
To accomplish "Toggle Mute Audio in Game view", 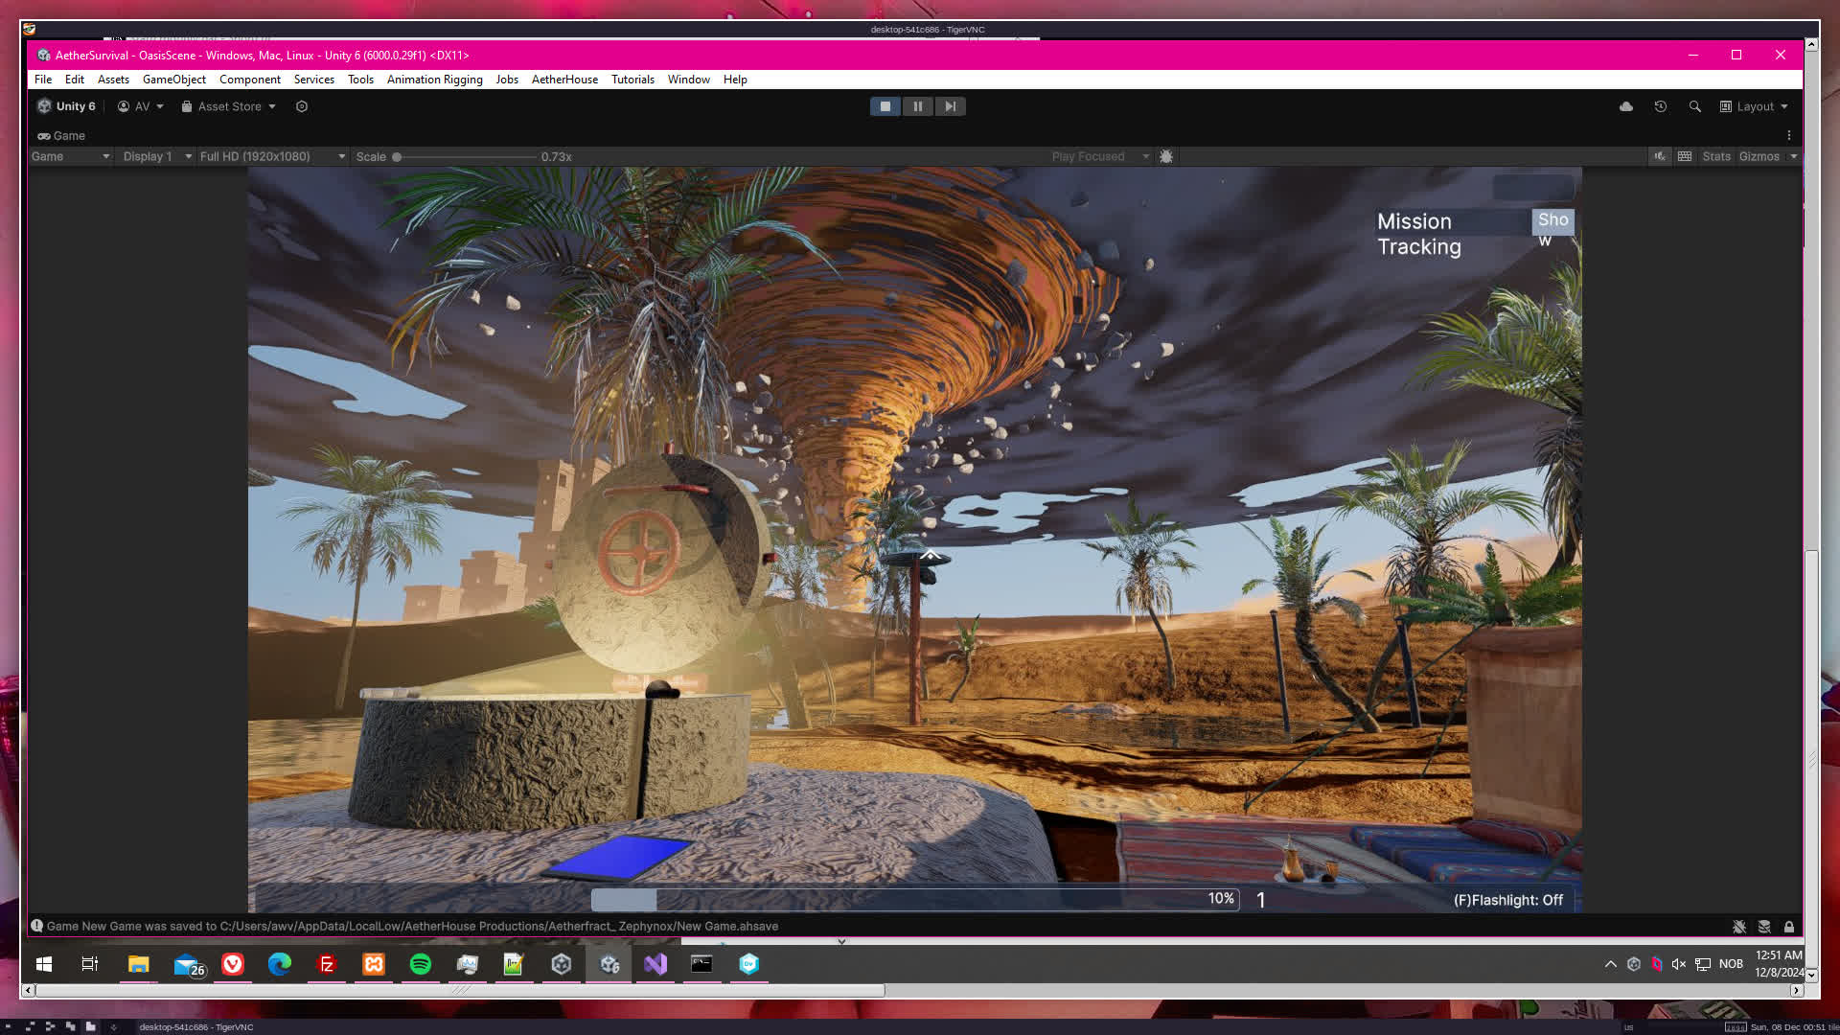I will point(1660,156).
